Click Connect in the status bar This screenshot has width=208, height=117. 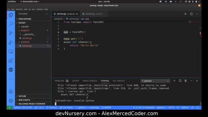click(52, 108)
